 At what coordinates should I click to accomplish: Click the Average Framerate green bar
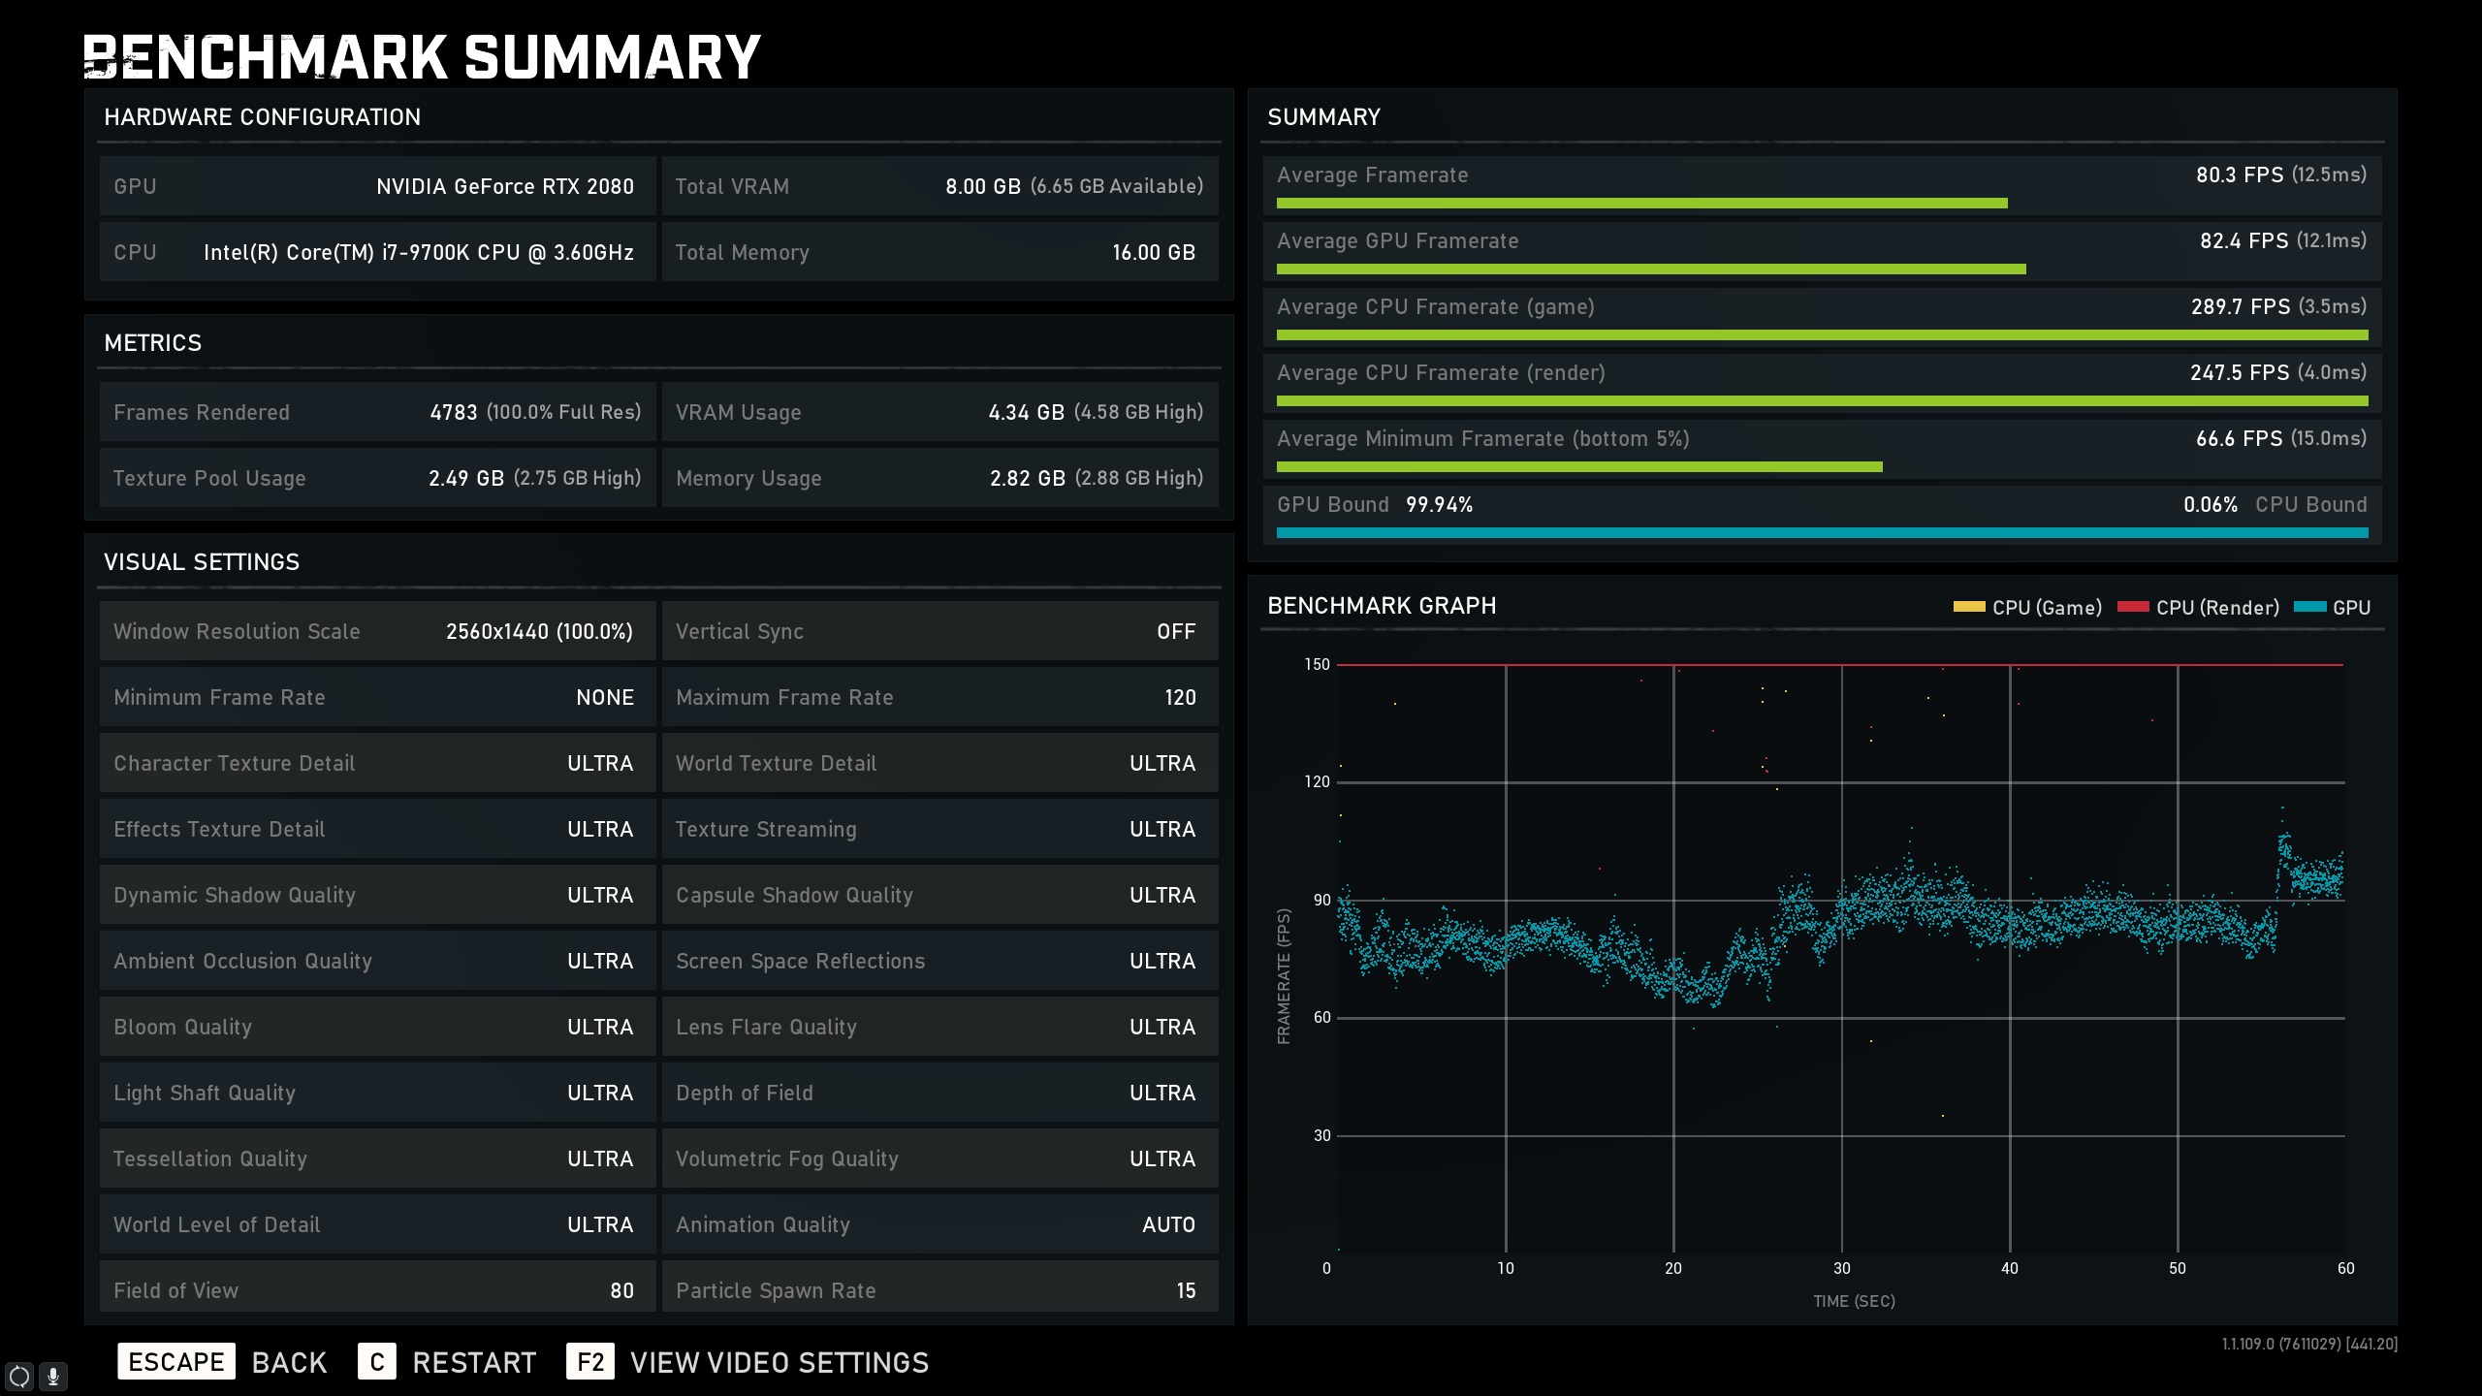click(1641, 204)
